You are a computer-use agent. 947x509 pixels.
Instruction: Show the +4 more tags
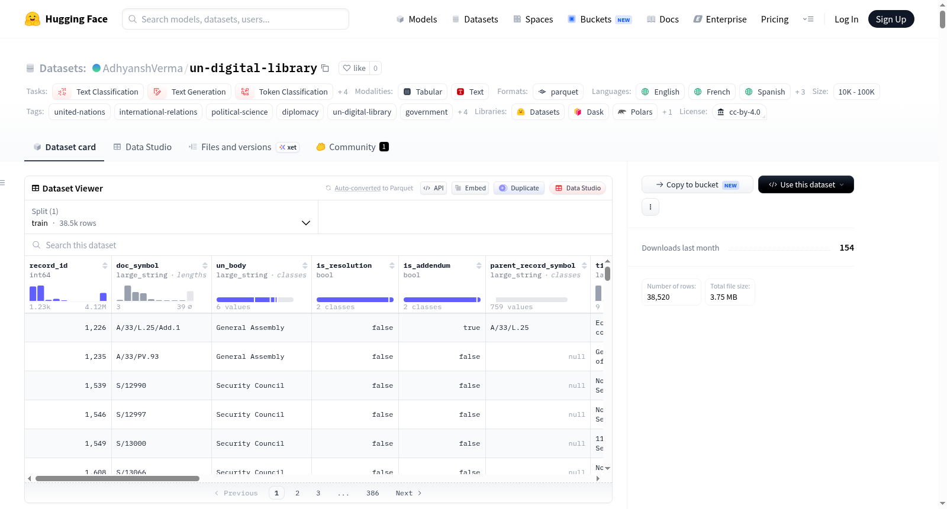[462, 112]
